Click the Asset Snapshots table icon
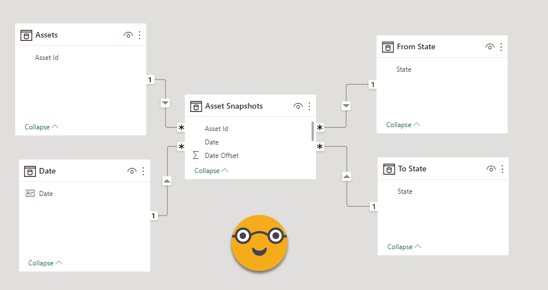The image size is (548, 290). pyautogui.click(x=196, y=106)
